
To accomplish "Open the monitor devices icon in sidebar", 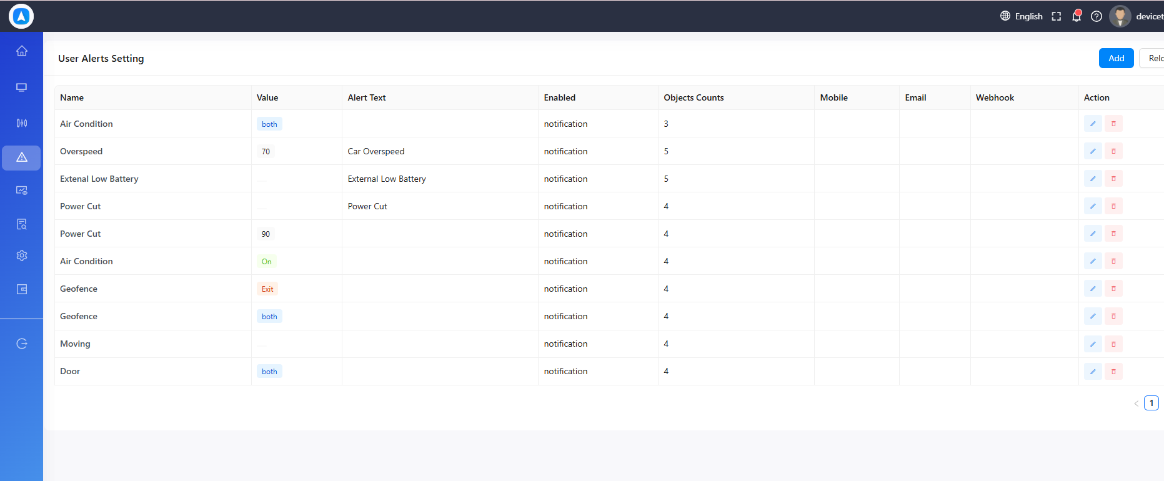I will tap(22, 87).
